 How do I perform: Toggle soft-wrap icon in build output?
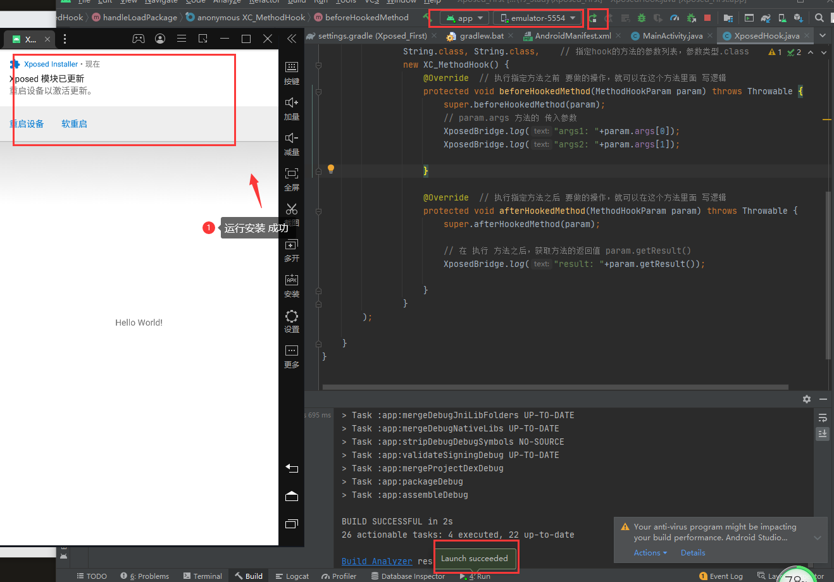[x=823, y=418]
